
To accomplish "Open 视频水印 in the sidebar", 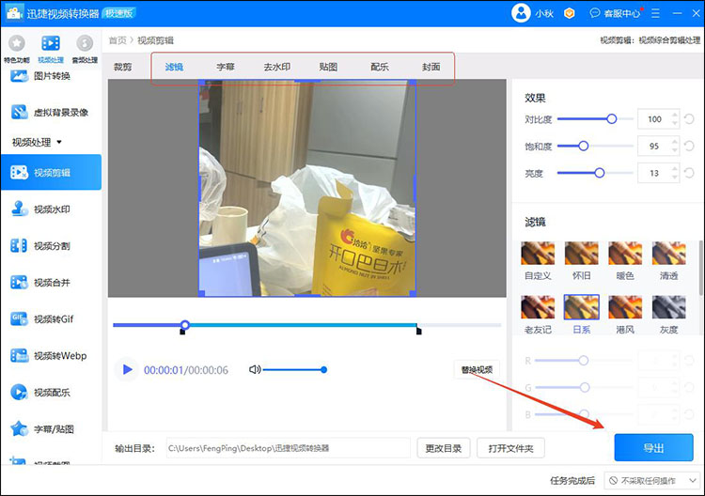I will (51, 209).
